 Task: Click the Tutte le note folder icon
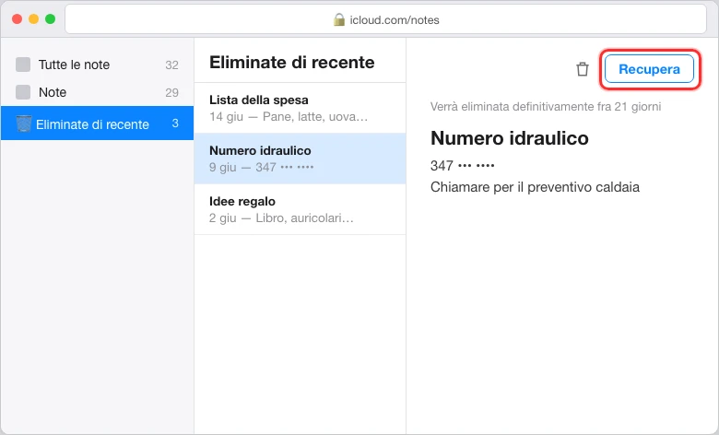click(23, 65)
